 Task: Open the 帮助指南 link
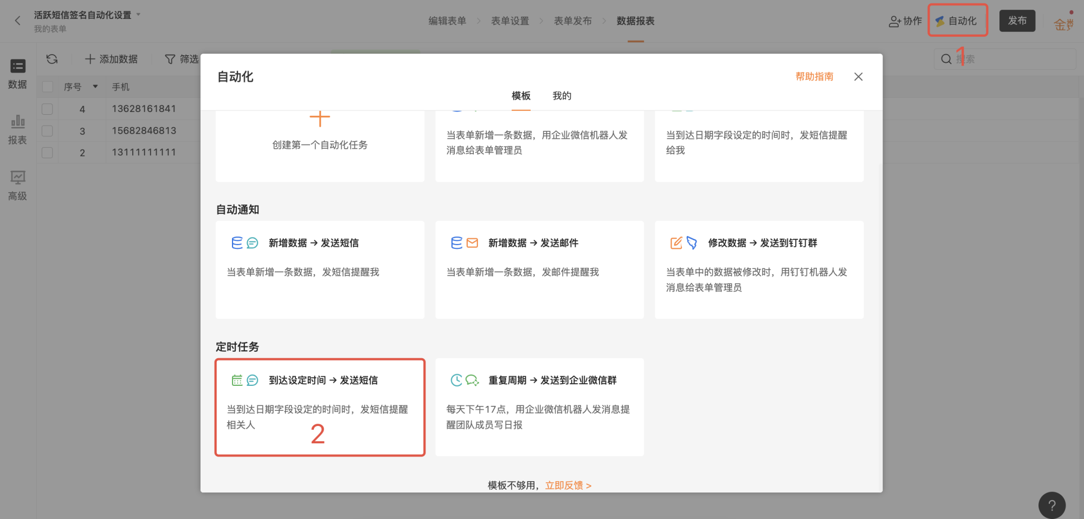(x=814, y=76)
